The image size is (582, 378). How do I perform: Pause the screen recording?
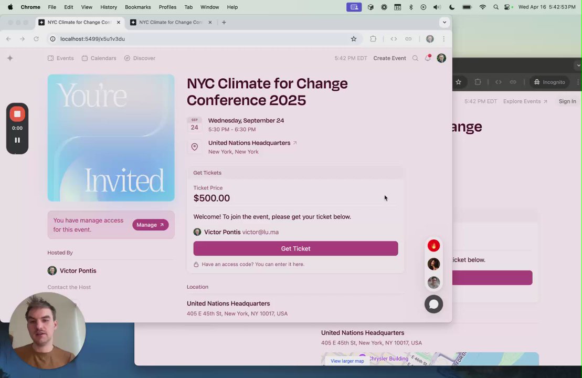17,140
